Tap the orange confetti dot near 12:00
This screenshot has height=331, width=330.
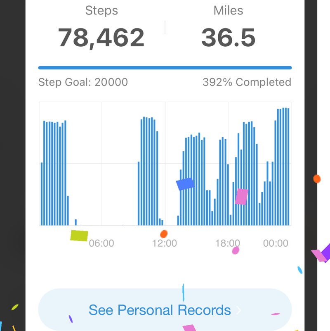164,233
